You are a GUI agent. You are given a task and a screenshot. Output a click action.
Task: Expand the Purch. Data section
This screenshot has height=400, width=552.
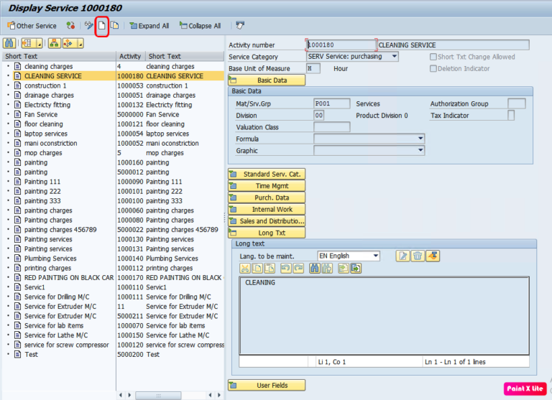point(267,197)
